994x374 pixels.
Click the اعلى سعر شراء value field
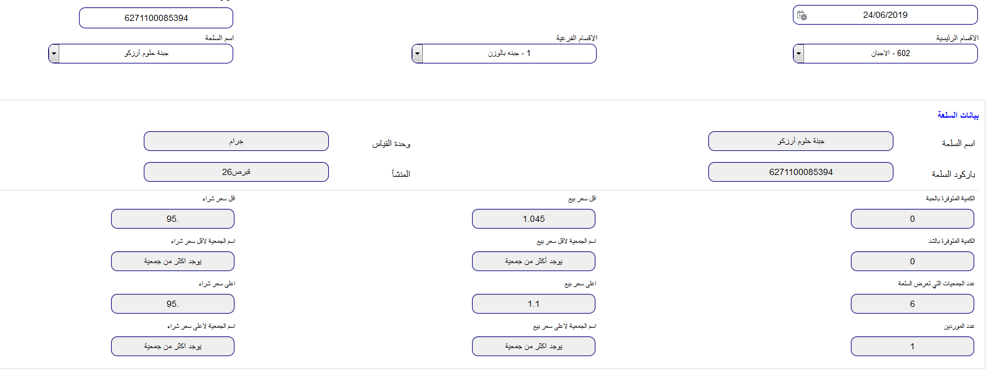click(x=173, y=304)
